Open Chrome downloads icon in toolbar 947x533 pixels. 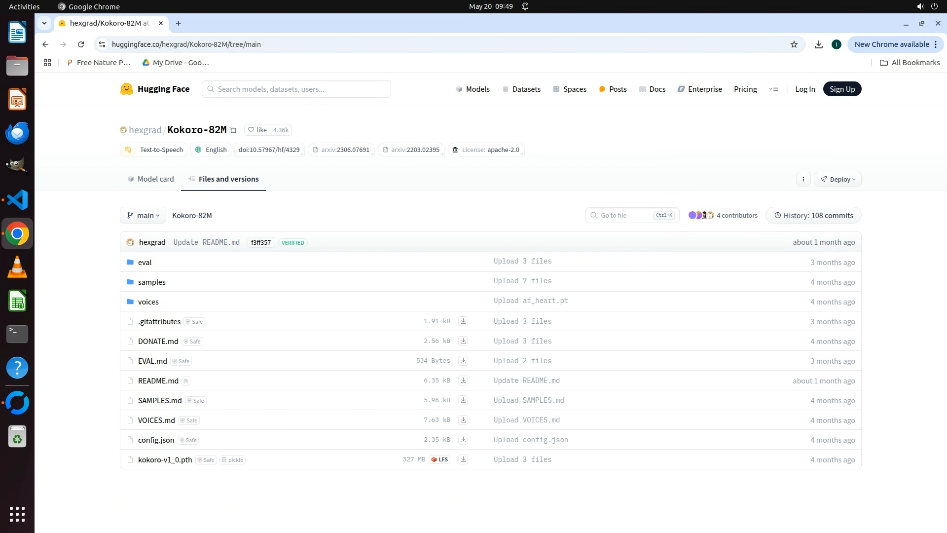tap(818, 44)
